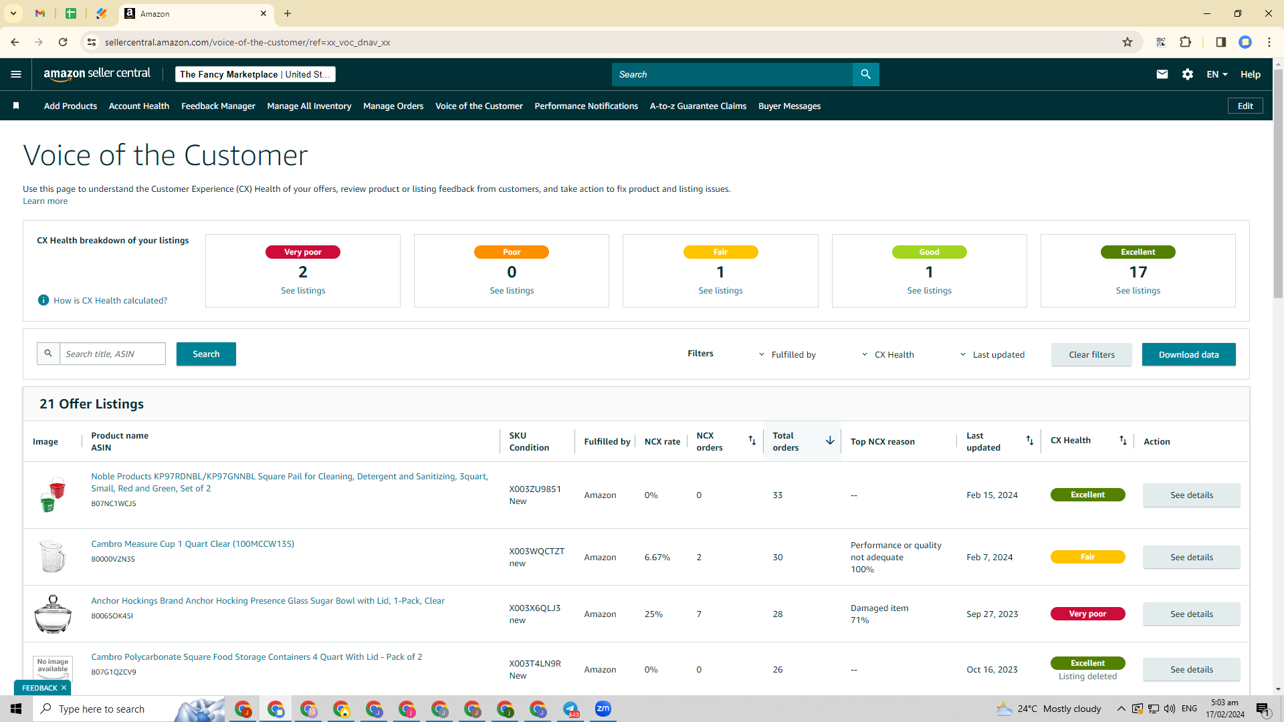Open Manage Orders menu item
Screen dimensions: 1284x722
tap(393, 106)
